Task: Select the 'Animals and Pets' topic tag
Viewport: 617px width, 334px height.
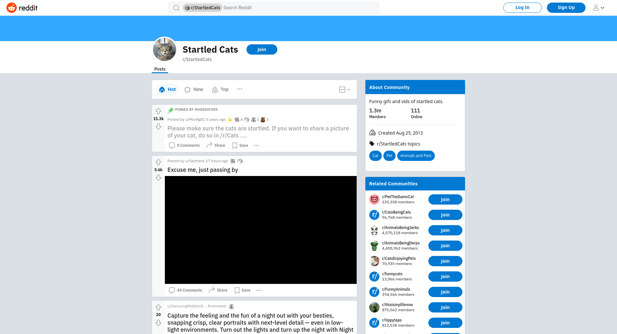Action: (x=416, y=156)
